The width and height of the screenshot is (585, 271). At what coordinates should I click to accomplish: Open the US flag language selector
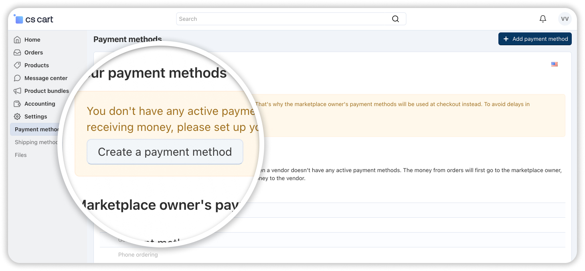[x=554, y=64]
